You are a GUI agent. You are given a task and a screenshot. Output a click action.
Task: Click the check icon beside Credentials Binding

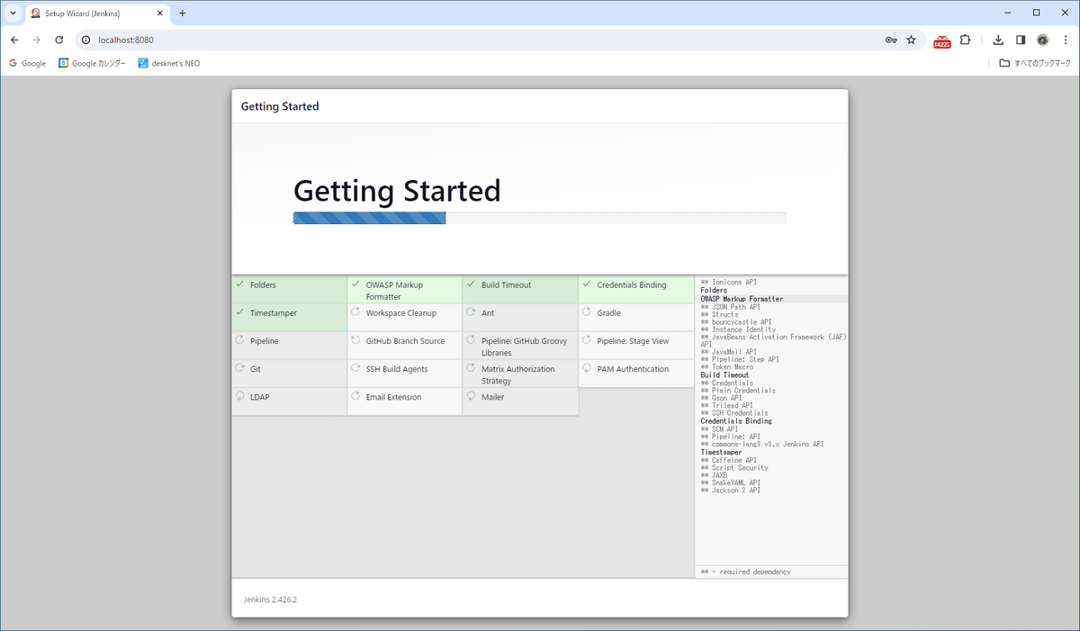pos(587,284)
